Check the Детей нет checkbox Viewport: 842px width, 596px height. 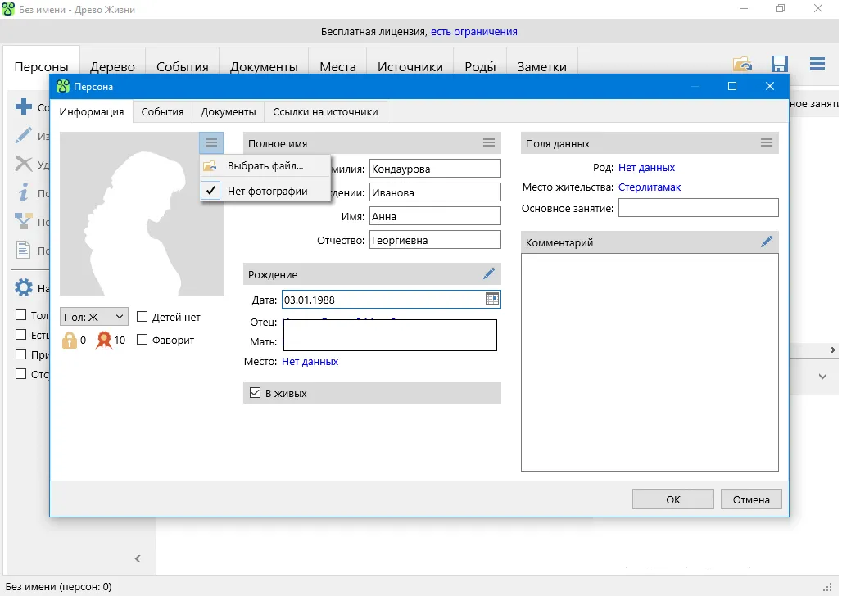point(143,317)
